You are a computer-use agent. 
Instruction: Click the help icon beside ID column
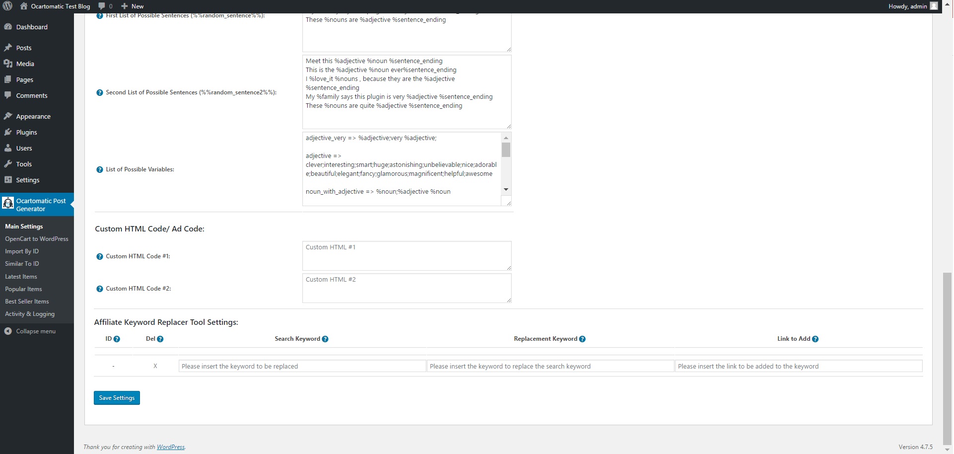pos(117,339)
